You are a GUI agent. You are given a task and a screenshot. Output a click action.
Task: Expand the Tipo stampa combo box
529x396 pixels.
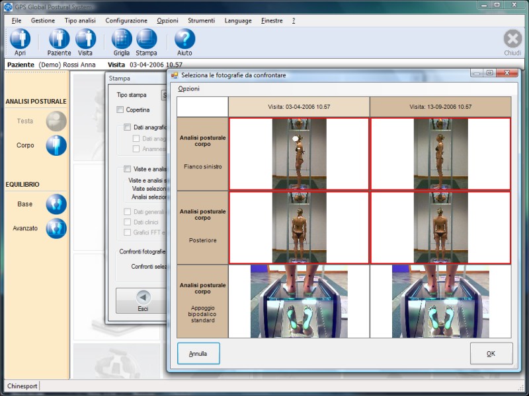(164, 95)
